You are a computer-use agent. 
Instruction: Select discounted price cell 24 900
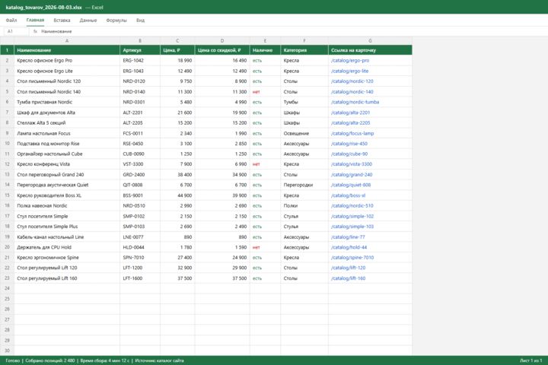point(222,258)
